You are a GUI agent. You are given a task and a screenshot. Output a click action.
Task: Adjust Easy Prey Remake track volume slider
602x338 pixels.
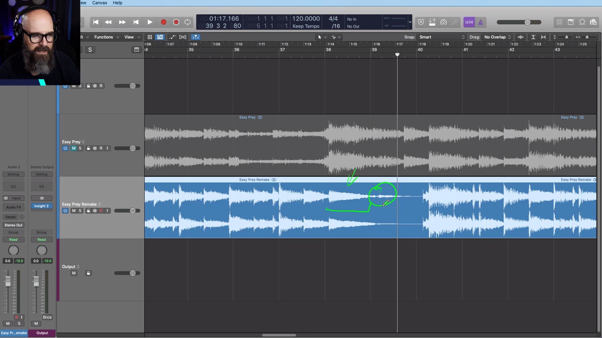[127, 211]
